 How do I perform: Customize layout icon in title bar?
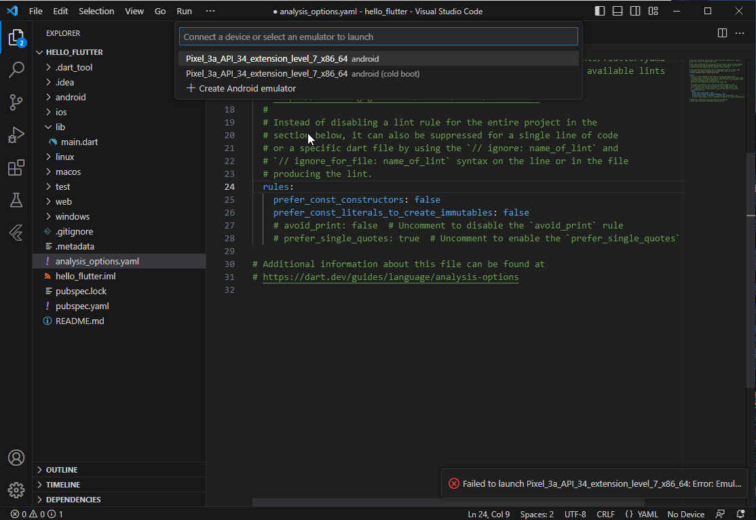pyautogui.click(x=653, y=11)
